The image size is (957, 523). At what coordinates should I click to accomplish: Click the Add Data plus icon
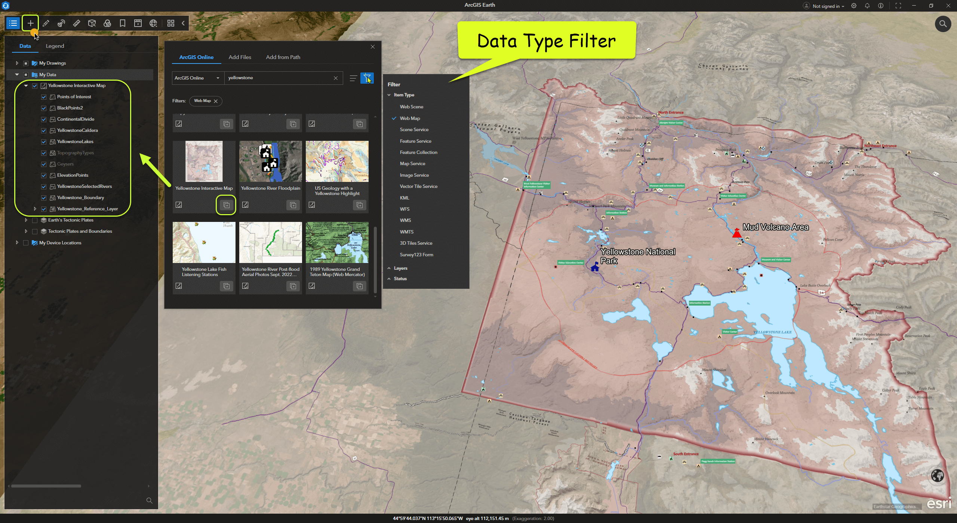pos(30,23)
